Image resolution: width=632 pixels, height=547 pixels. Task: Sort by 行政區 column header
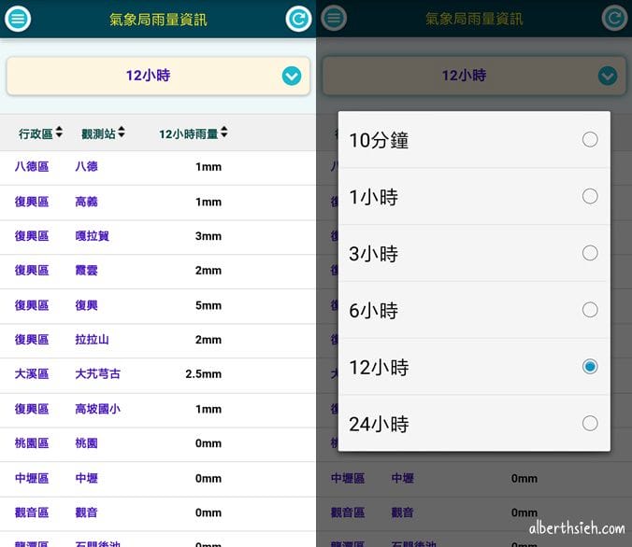pyautogui.click(x=40, y=133)
